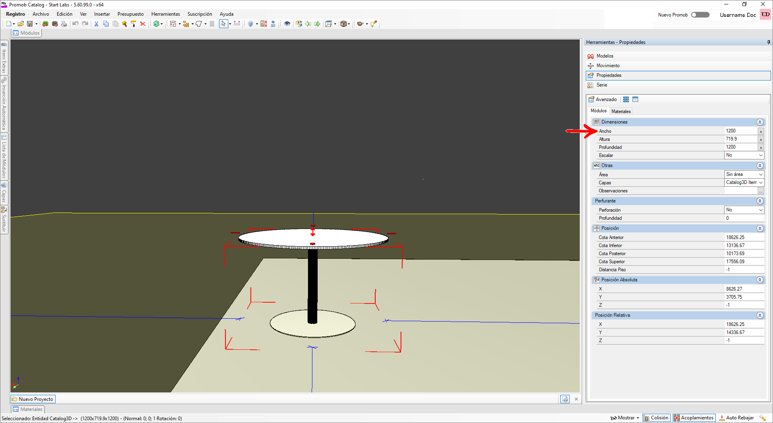773x423 pixels.
Task: Click the dimension measure icon in the toolbar
Action: (237, 24)
